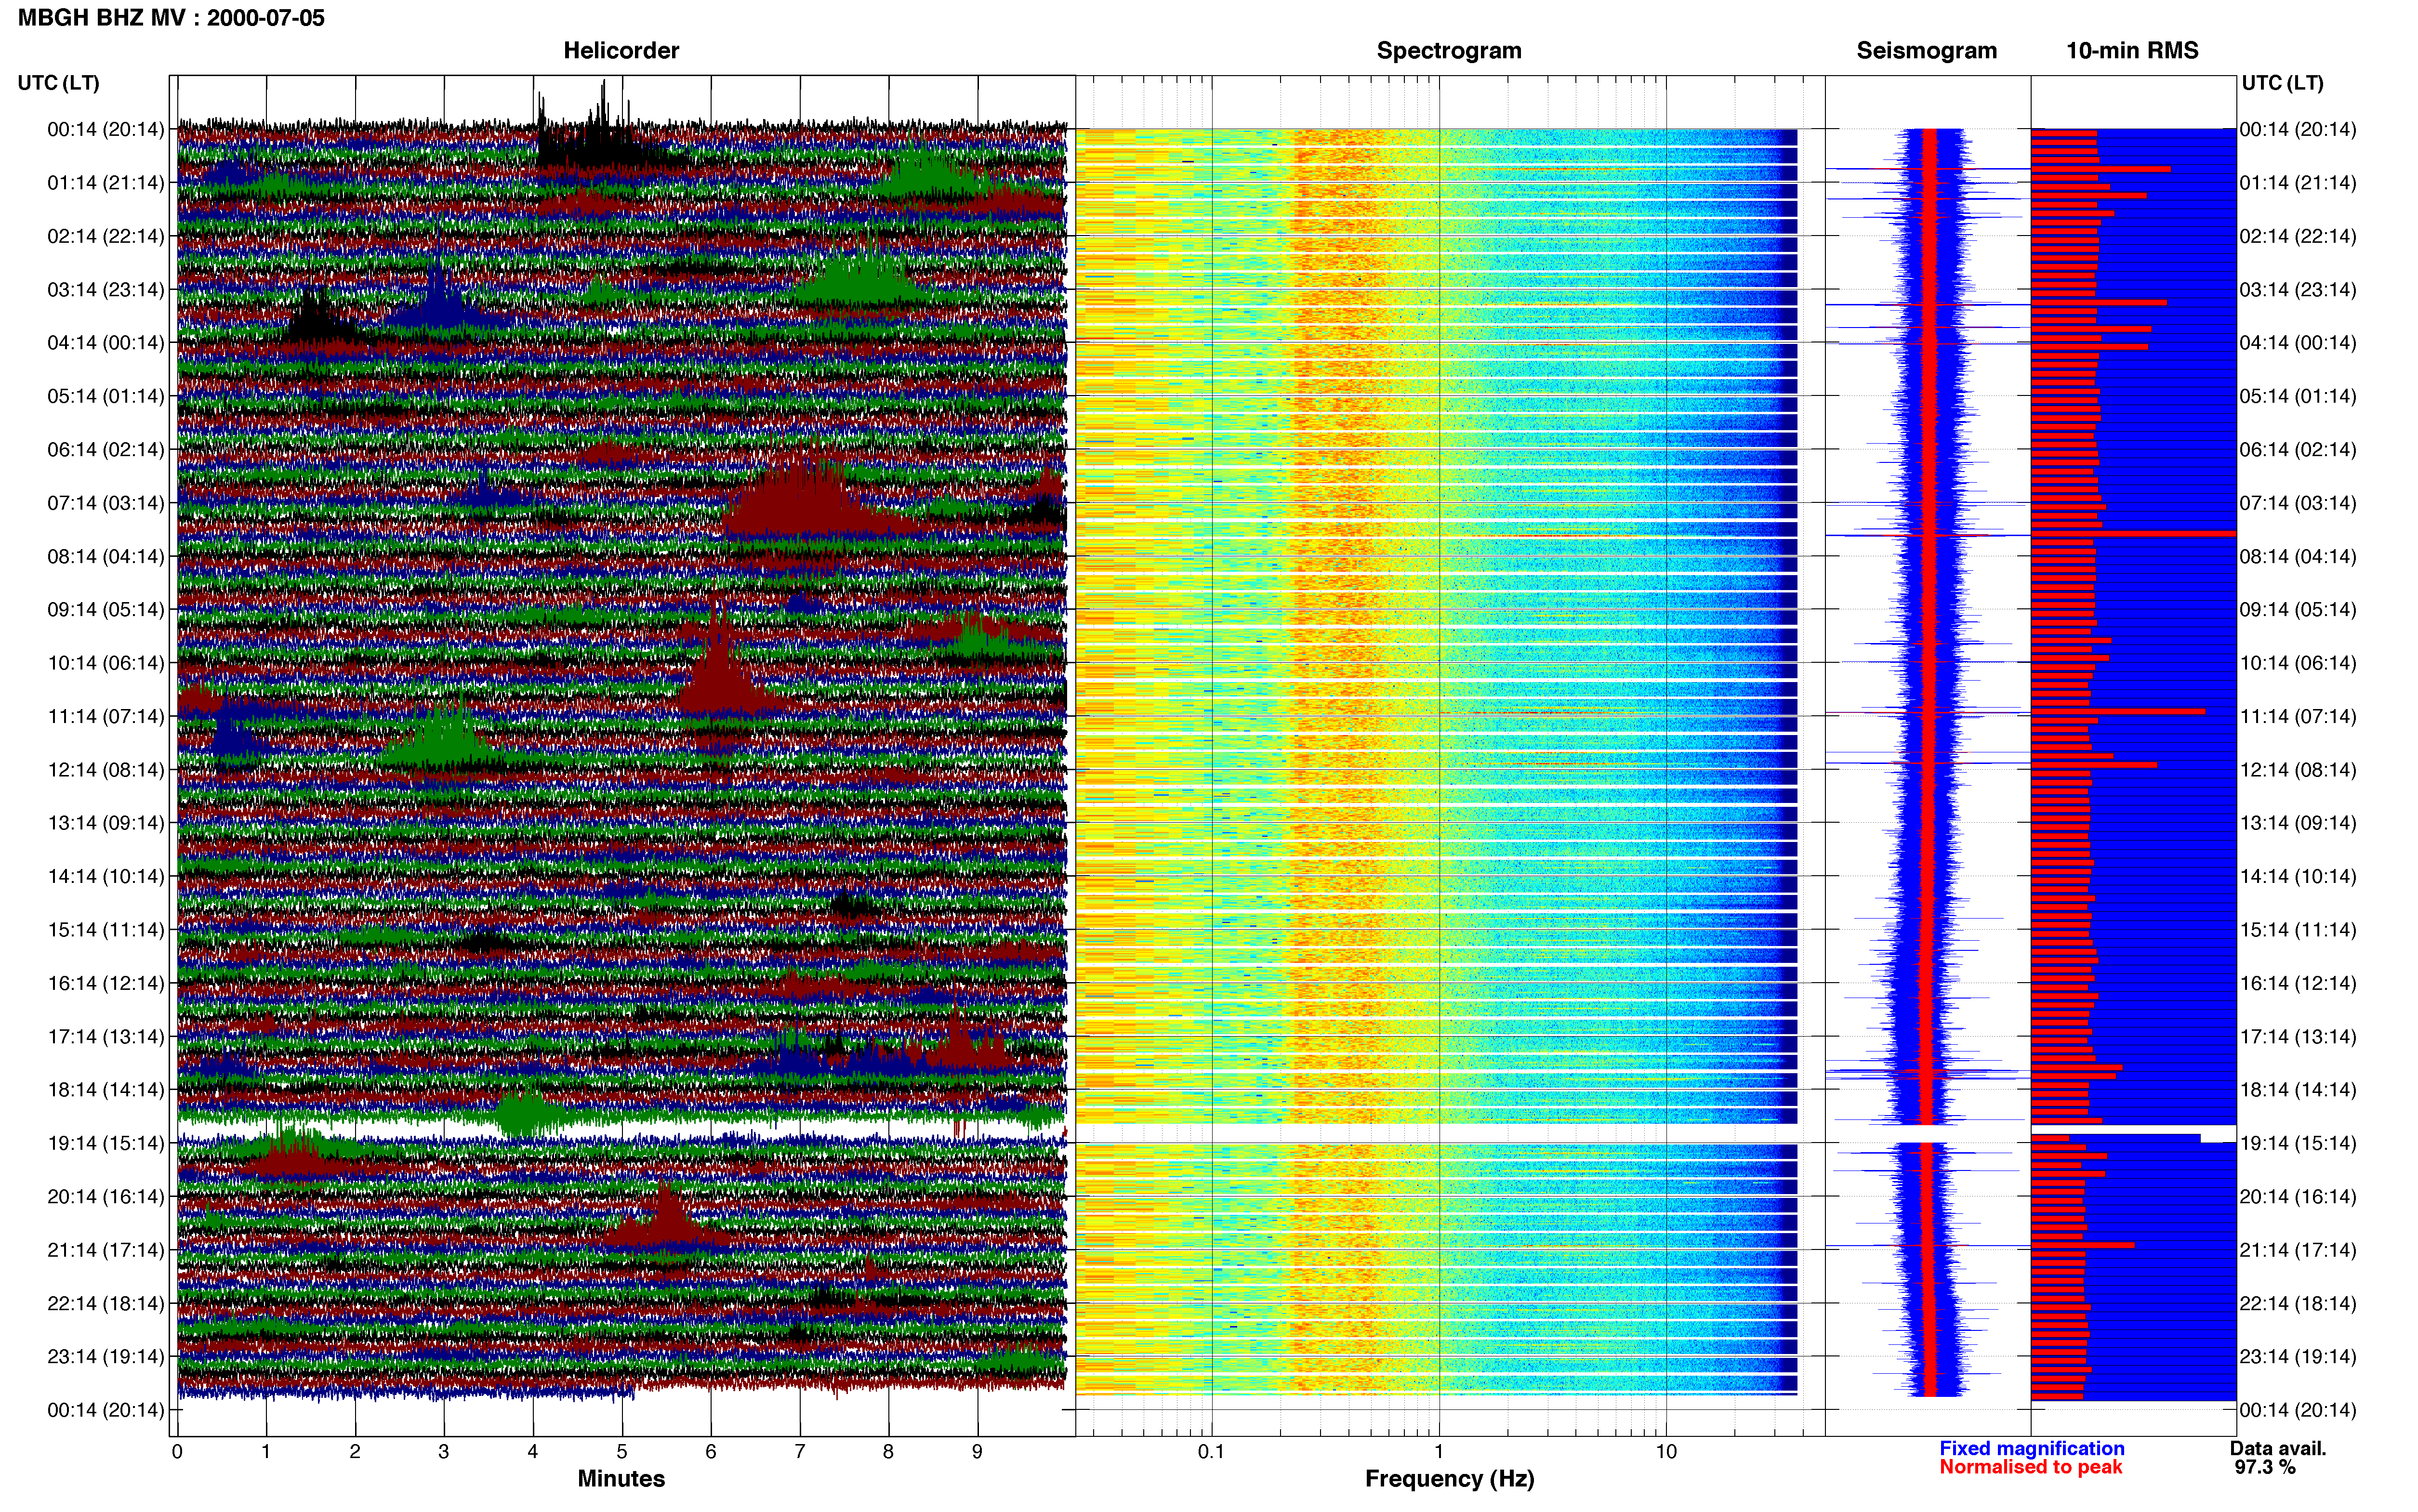The image size is (2418, 1512).
Task: Click right time label 21:14 (17:14)
Action: coord(2298,1250)
